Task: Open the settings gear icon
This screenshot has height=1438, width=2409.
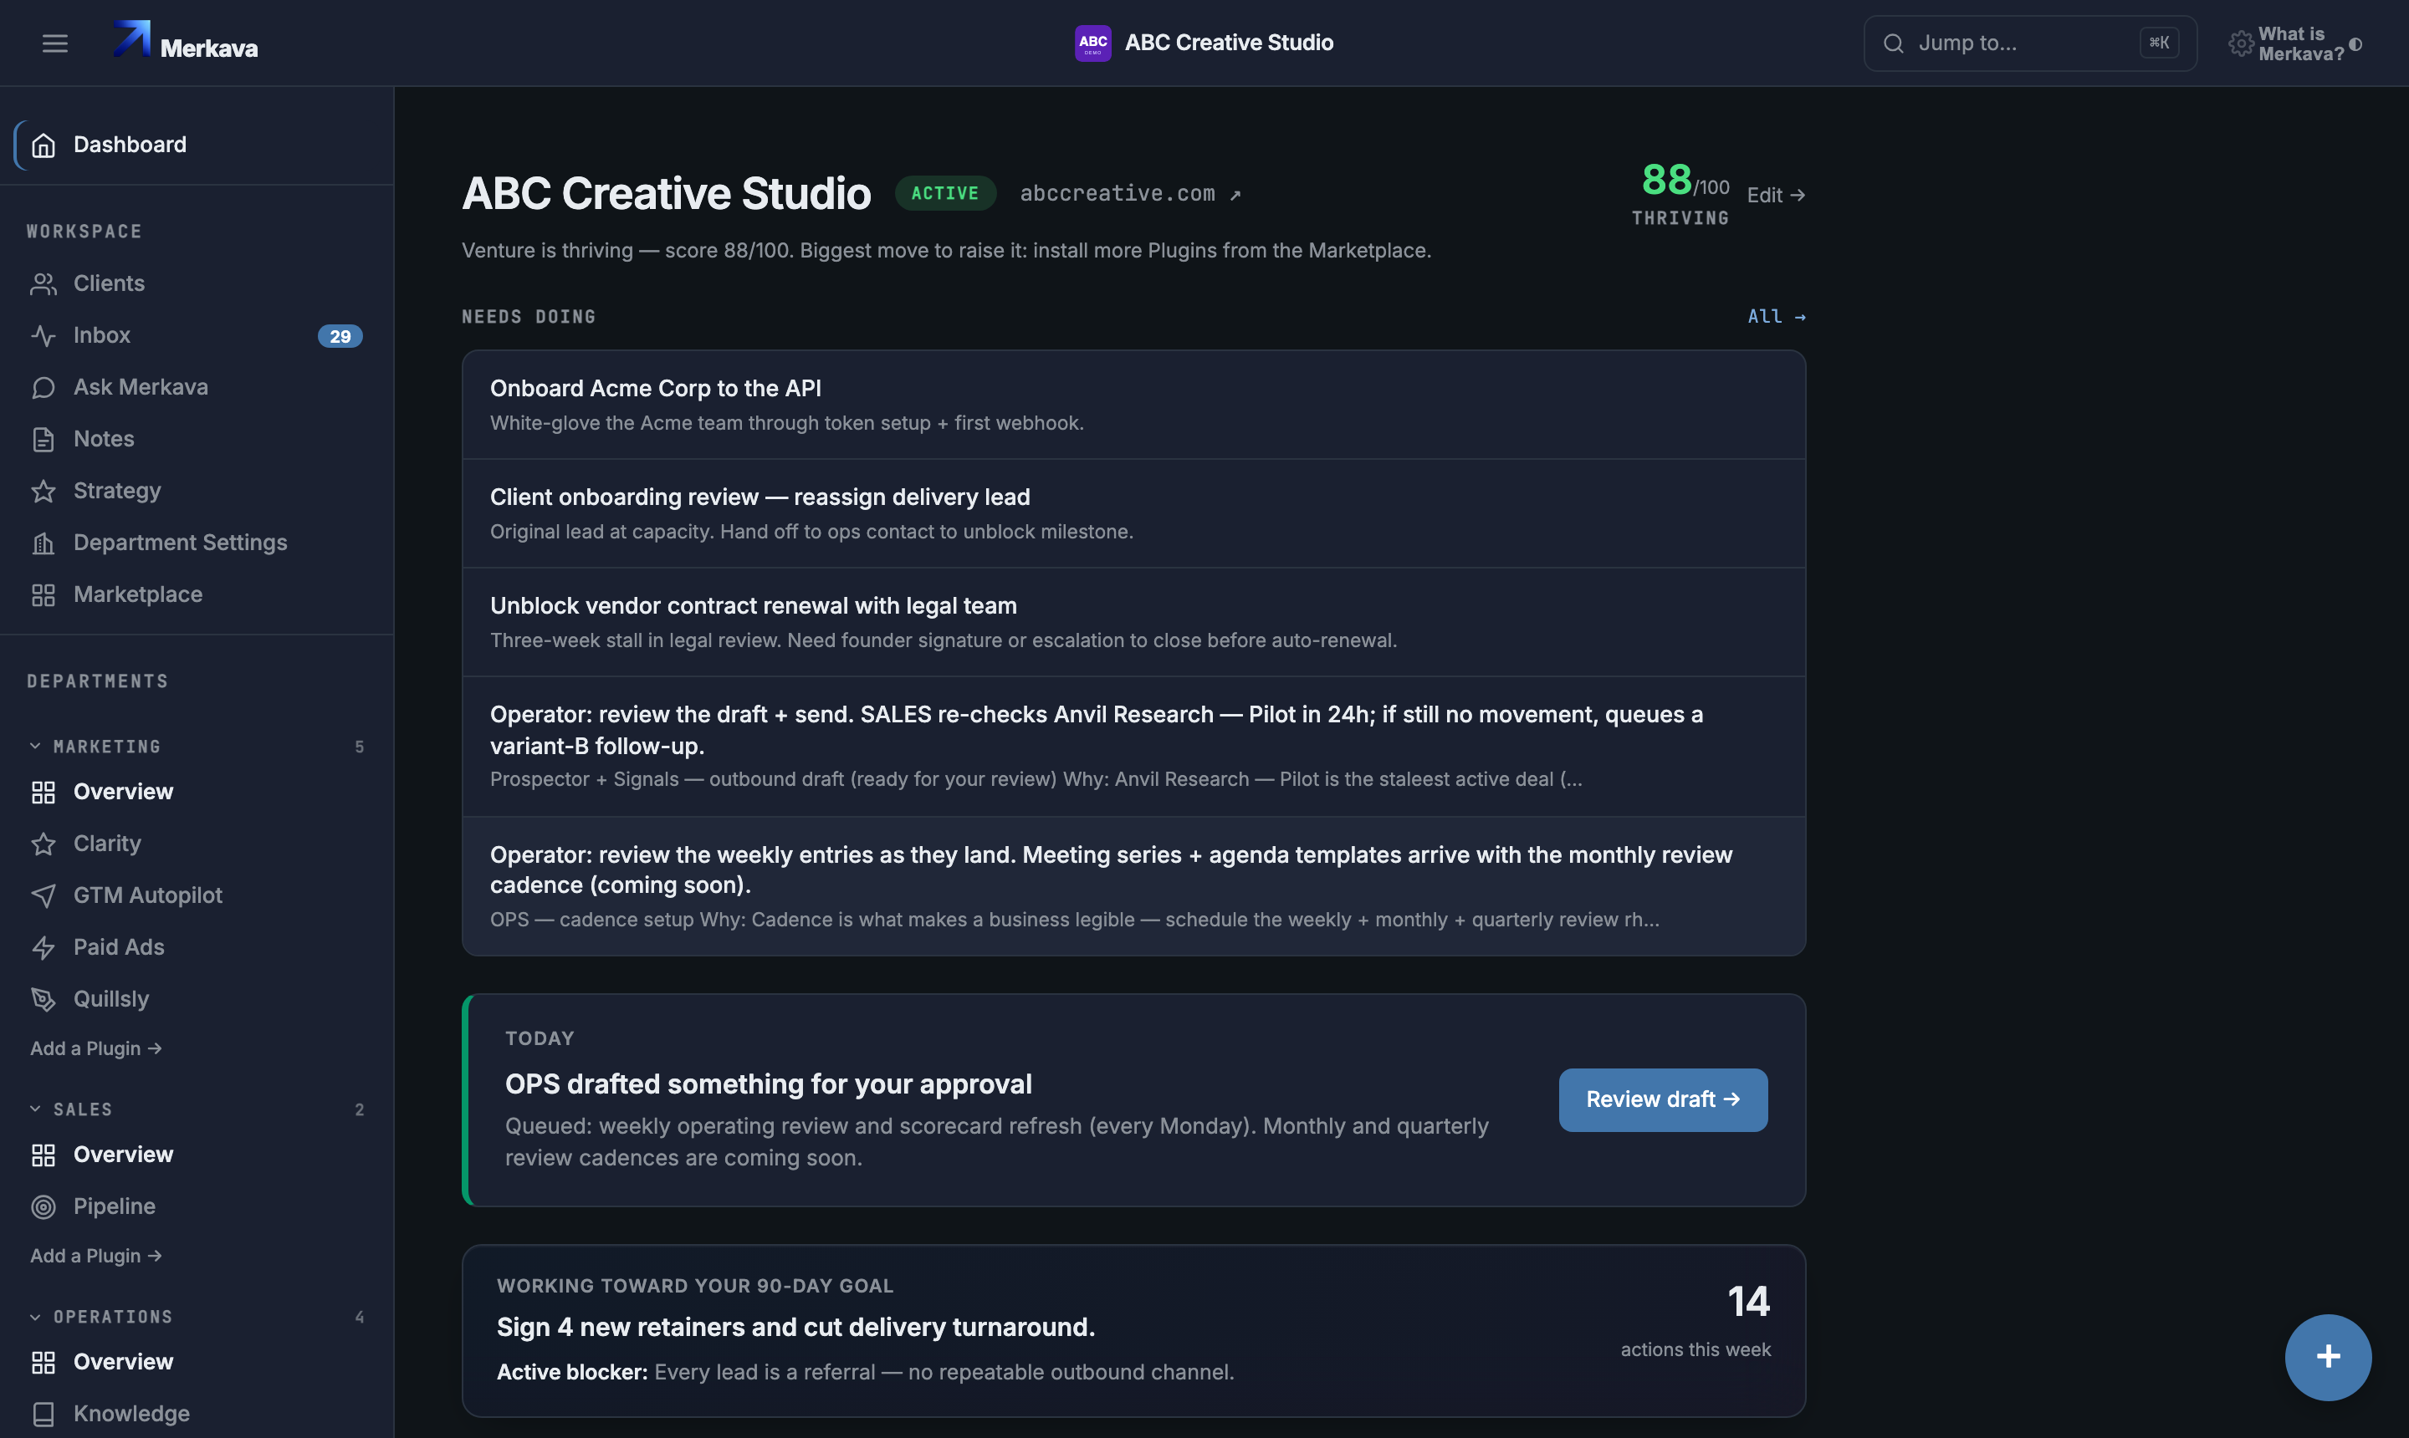Action: [2240, 43]
